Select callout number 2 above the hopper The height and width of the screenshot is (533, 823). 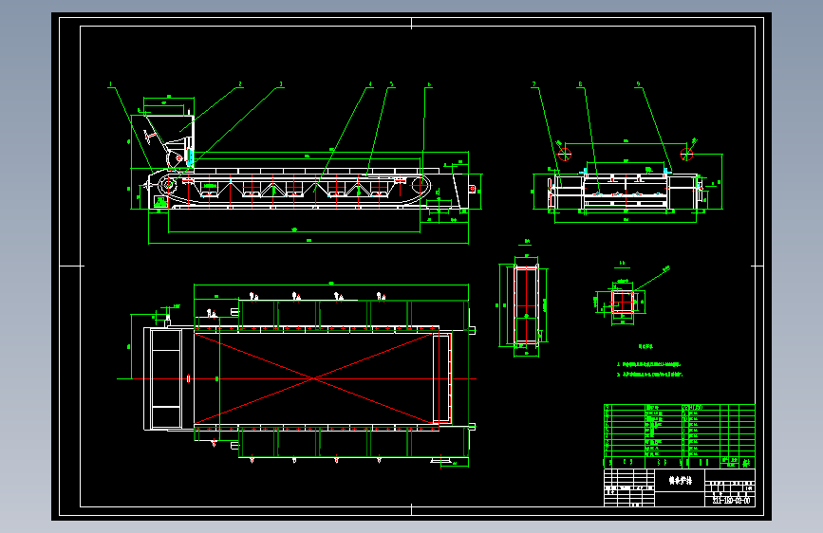(x=240, y=84)
